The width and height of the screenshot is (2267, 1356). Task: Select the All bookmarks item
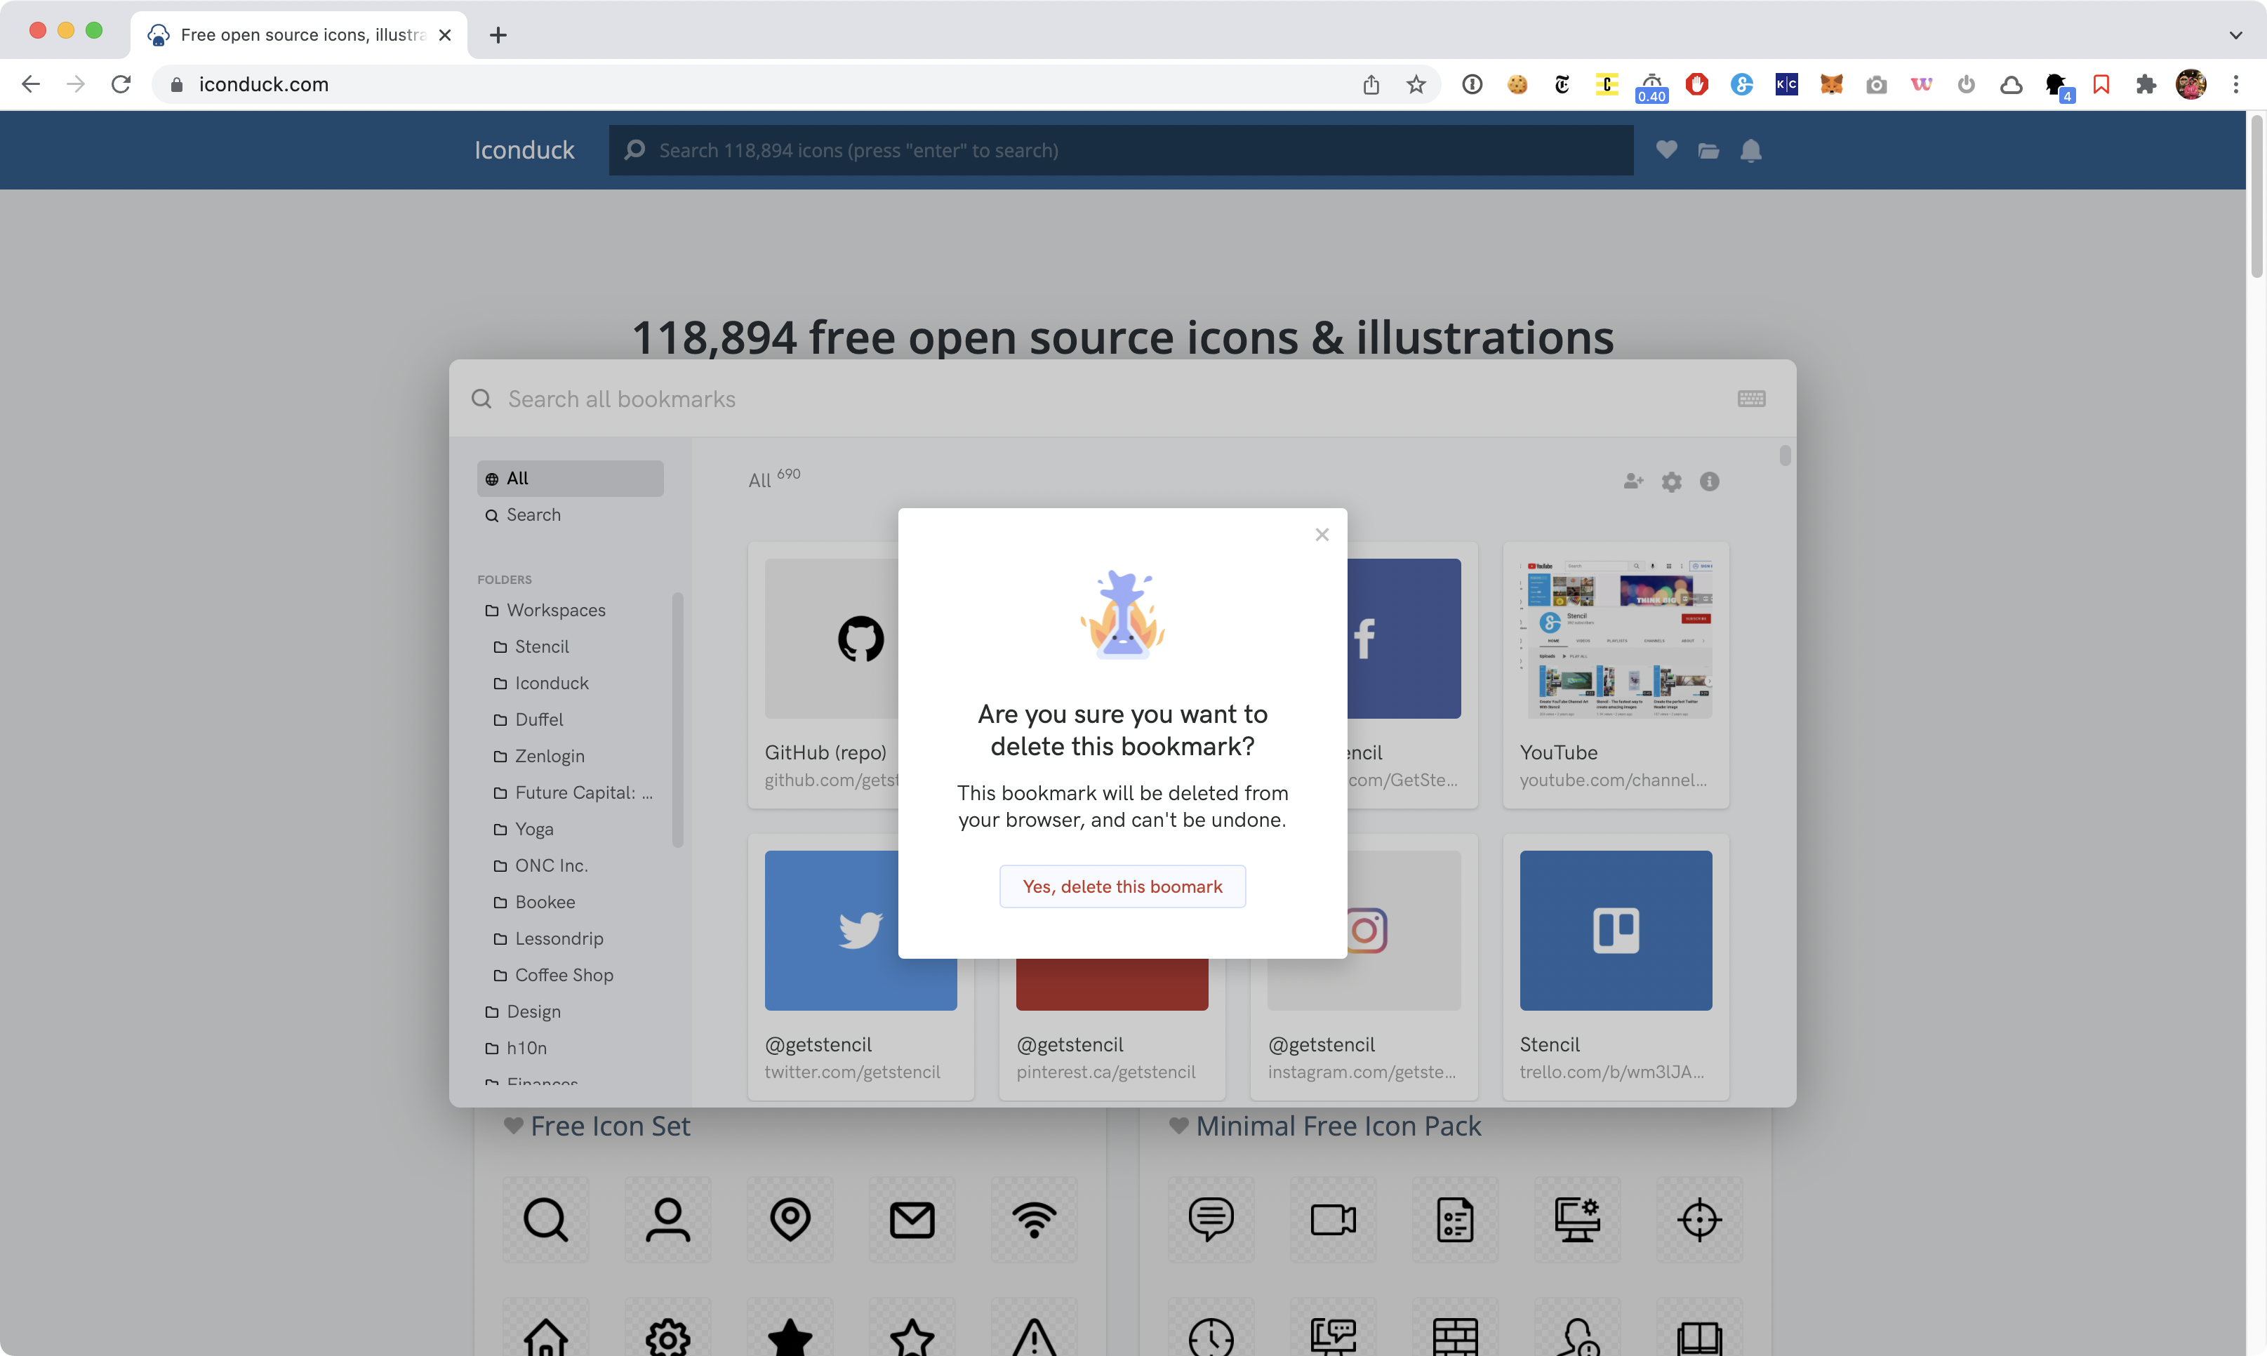[x=569, y=478]
